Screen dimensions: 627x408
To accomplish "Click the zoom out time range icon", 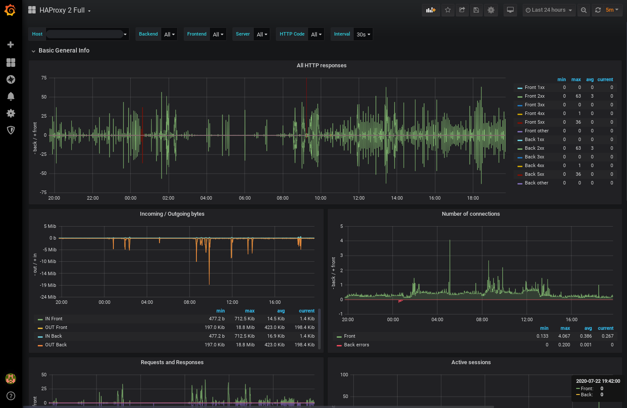I will click(584, 10).
